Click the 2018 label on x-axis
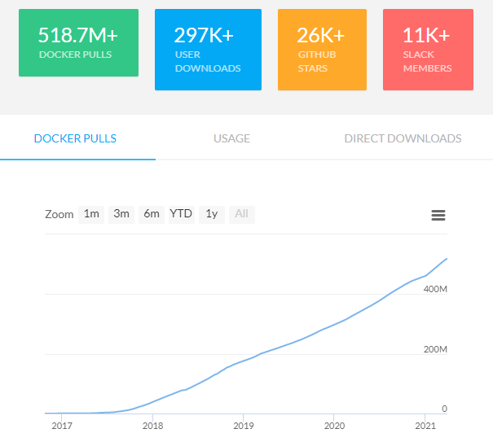Screen dimensions: 493x442 152,426
